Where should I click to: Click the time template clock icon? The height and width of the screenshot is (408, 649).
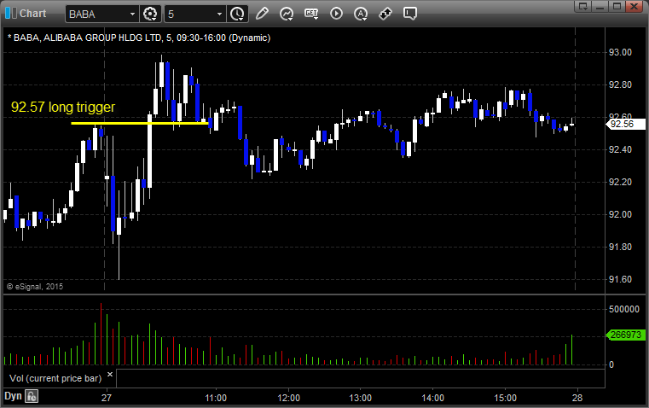(x=237, y=14)
